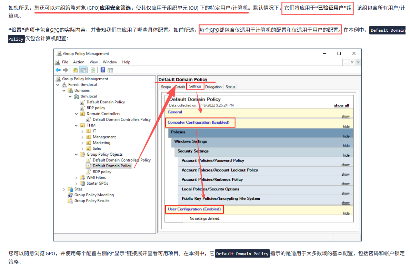
Task: Expand the WMI Filters node
Action: click(76, 178)
